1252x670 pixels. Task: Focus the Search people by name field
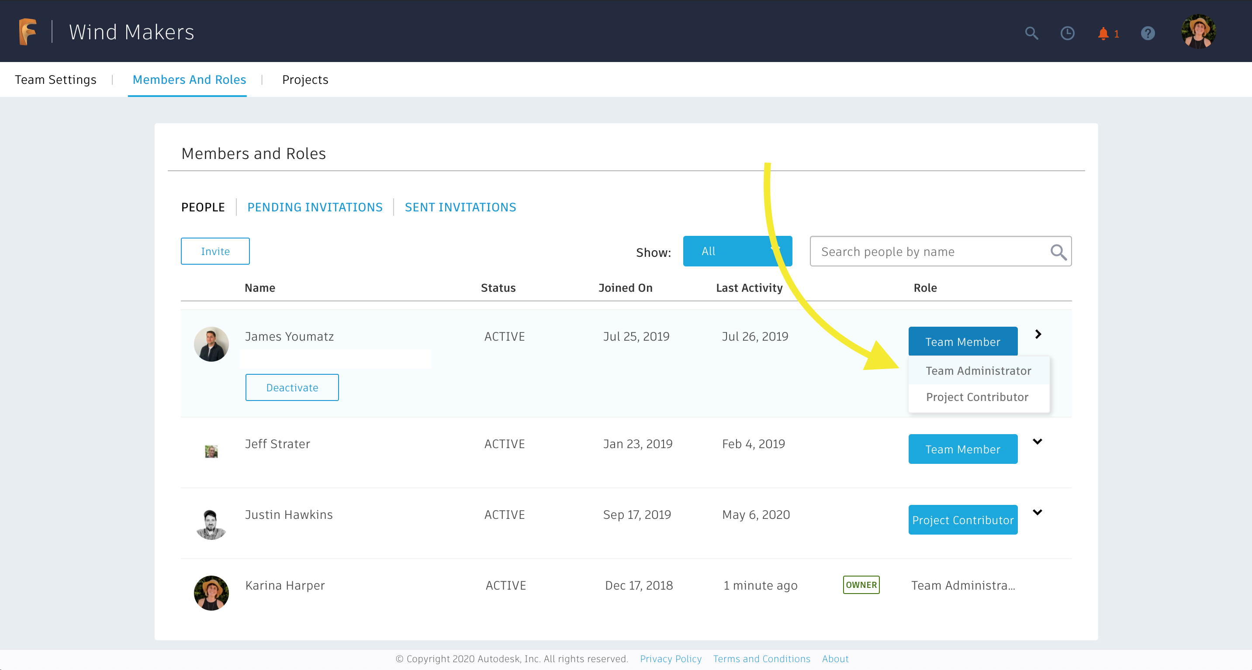(928, 252)
